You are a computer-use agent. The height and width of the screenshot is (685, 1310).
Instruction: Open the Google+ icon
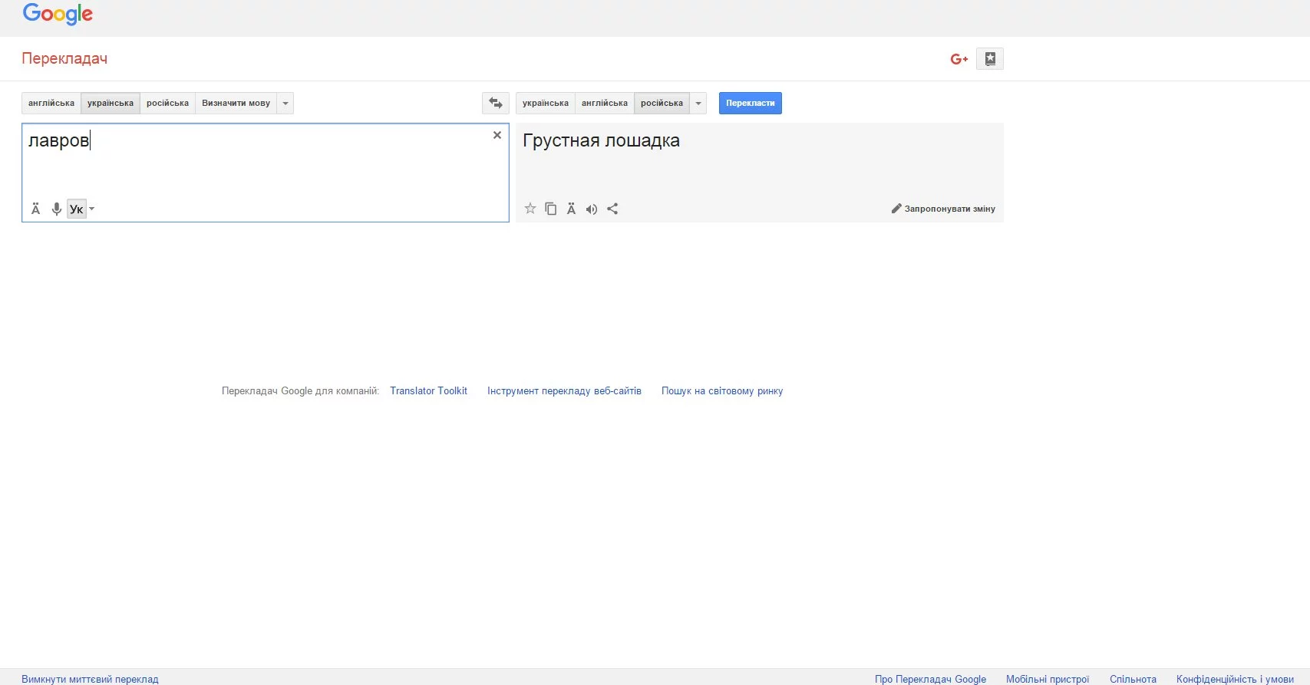click(x=959, y=59)
